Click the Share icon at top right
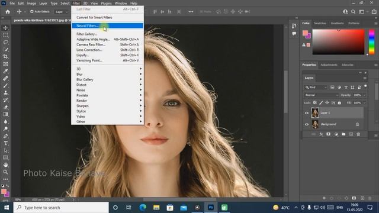 tap(374, 12)
